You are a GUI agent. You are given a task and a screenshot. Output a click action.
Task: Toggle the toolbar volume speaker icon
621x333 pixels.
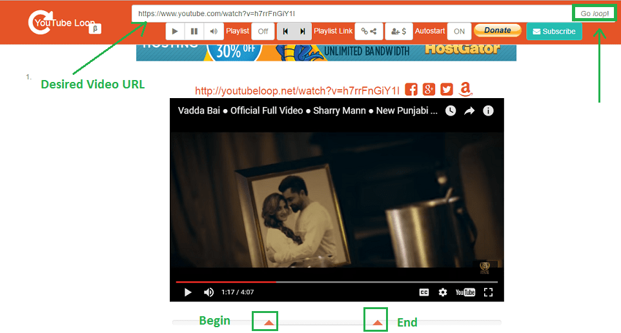click(x=214, y=31)
